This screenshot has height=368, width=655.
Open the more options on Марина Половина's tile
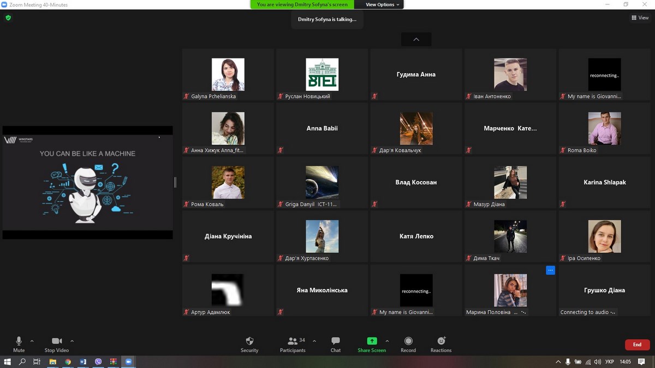click(x=550, y=270)
